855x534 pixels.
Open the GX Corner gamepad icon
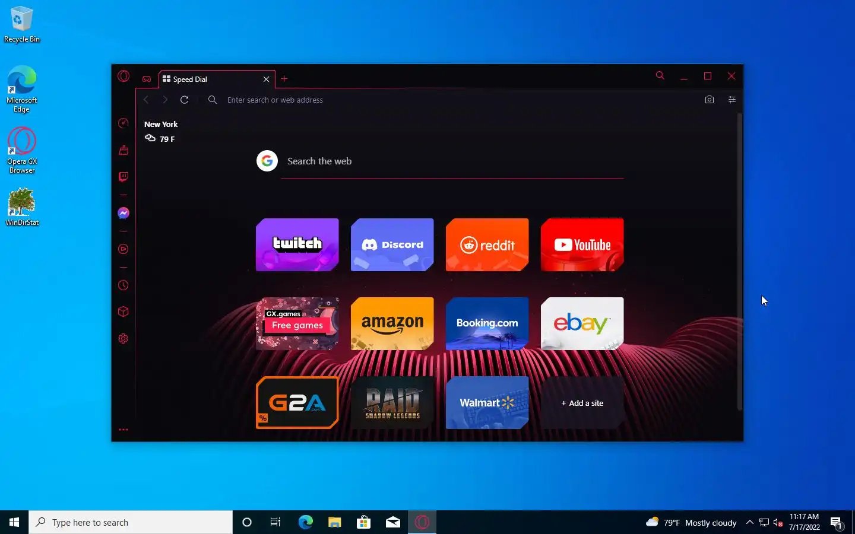click(147, 79)
